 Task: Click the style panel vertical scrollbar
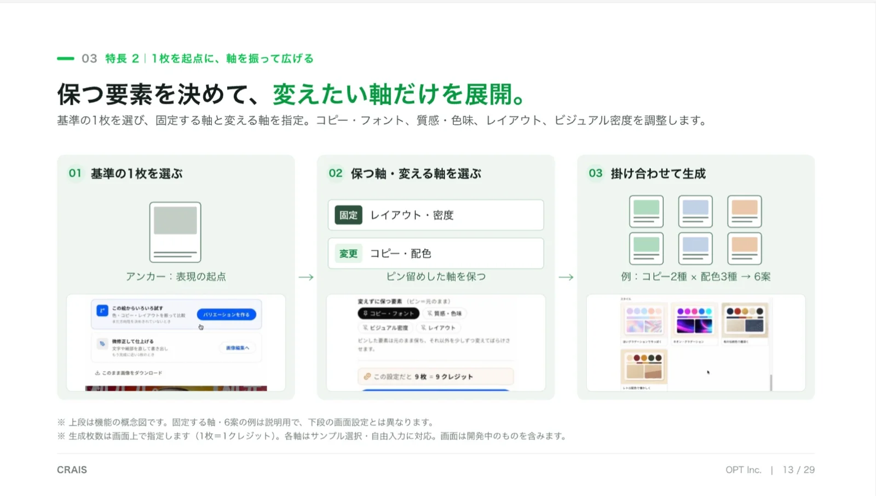771,382
